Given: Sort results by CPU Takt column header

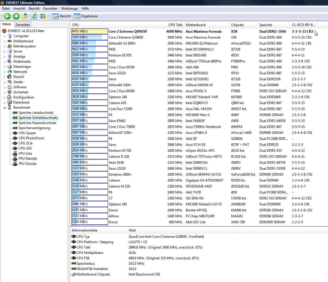Looking at the screenshot, I should (174, 25).
